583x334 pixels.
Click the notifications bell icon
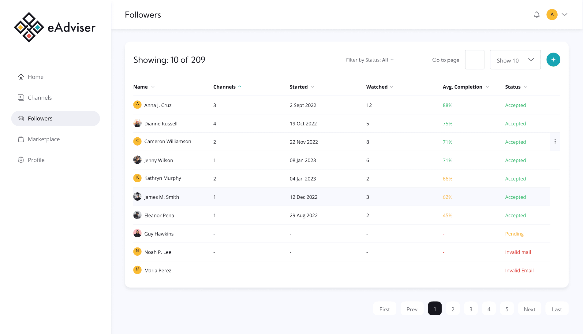pyautogui.click(x=536, y=14)
